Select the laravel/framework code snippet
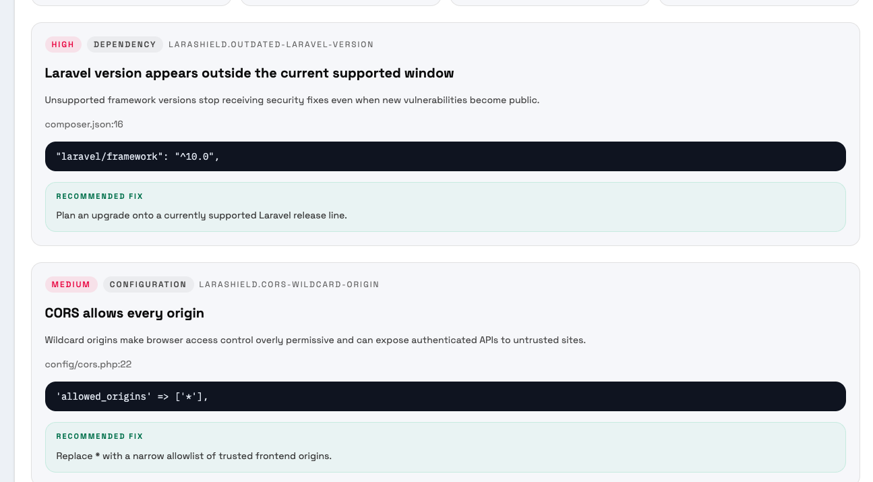873x482 pixels. [445, 156]
